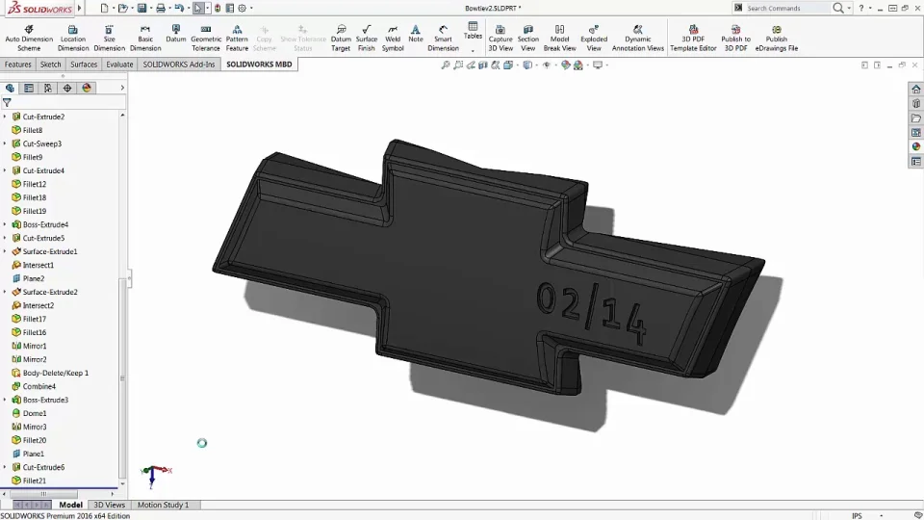The width and height of the screenshot is (924, 520).
Task: Switch to Evaluate tab
Action: 119,65
